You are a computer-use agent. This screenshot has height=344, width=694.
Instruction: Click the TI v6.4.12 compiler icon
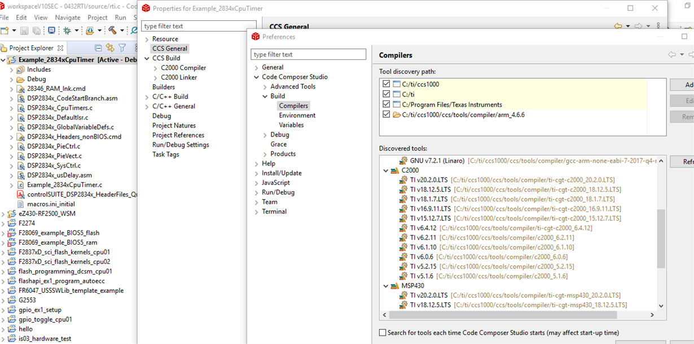tap(403, 228)
